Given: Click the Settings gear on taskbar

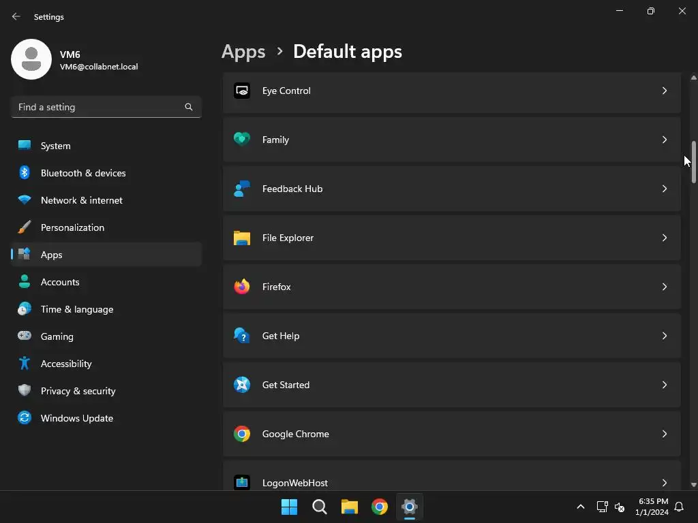Looking at the screenshot, I should pos(410,507).
